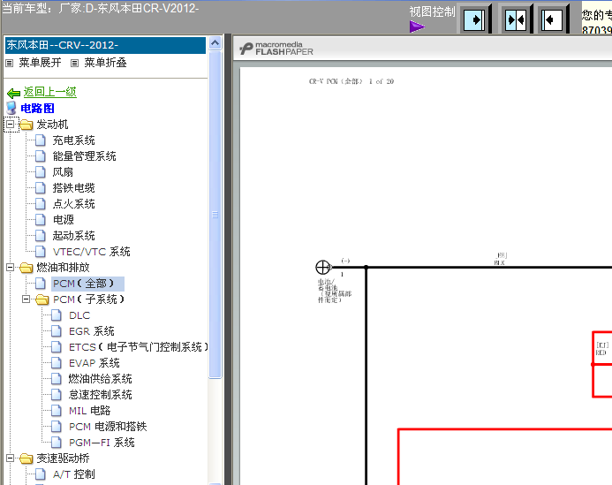
Task: Click the green back arrow icon
Action: [x=13, y=93]
